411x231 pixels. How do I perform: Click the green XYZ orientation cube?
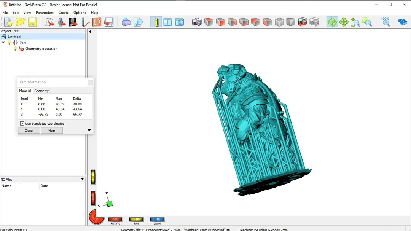[110, 204]
